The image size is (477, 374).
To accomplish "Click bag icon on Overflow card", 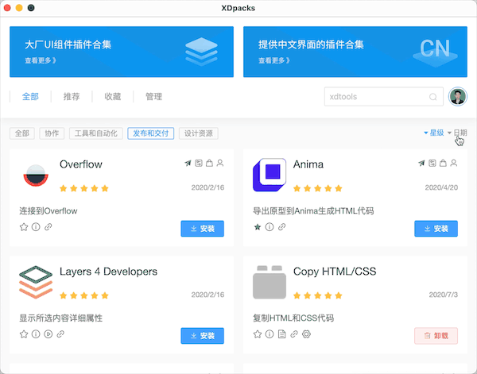I will [209, 163].
